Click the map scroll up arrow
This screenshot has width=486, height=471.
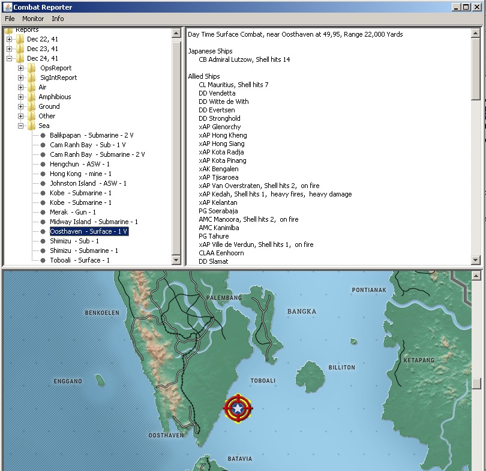476,275
